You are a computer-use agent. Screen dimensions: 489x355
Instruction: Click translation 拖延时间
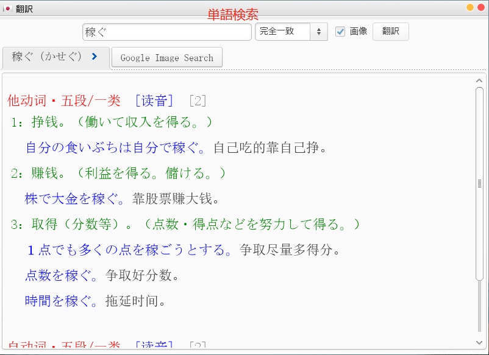[x=135, y=301]
